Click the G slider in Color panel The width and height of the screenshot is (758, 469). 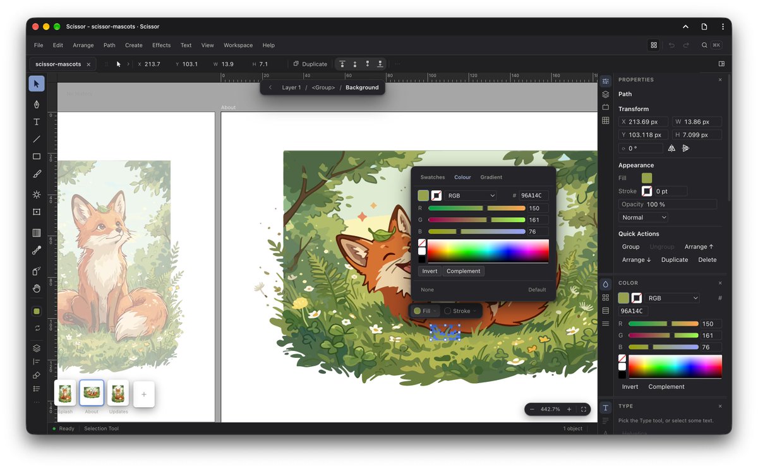[664, 335]
